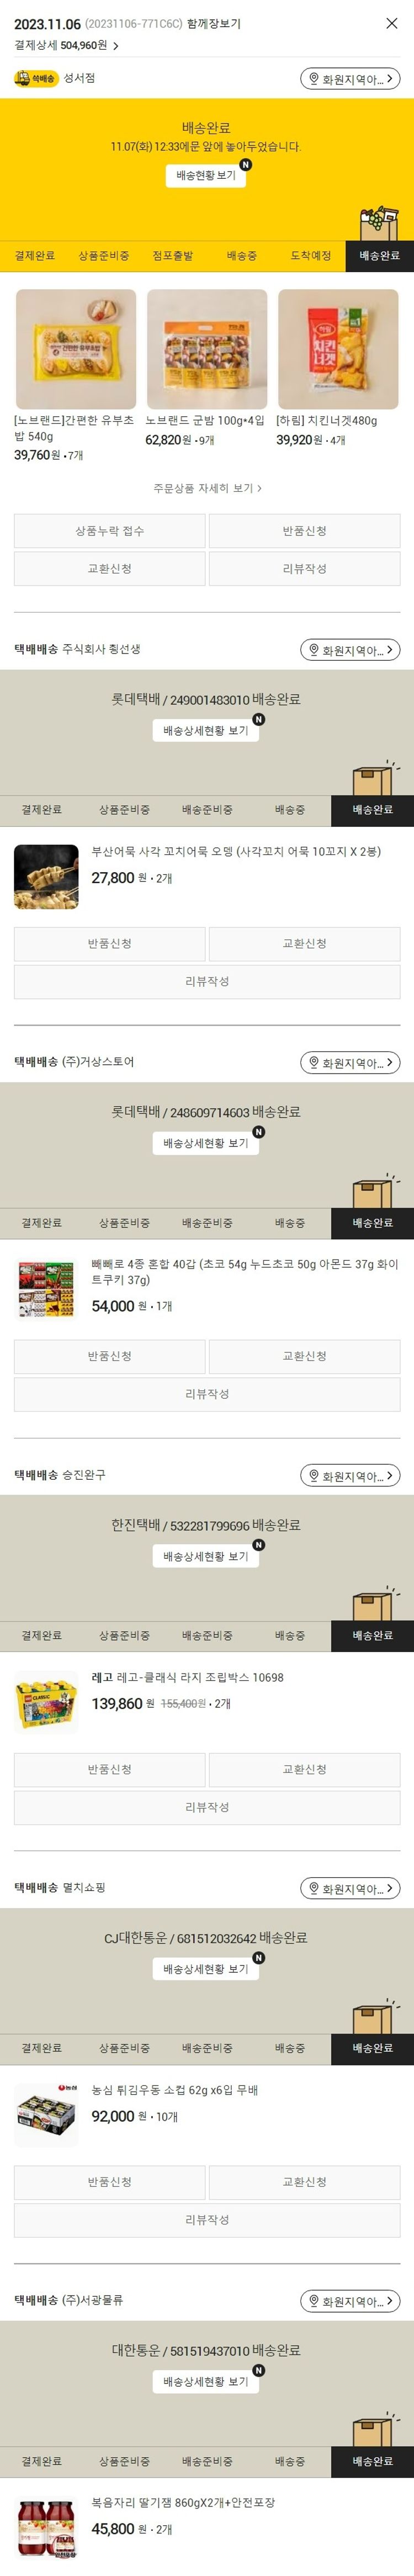Tap the 쓱배송 delivery badge icon

36,78
